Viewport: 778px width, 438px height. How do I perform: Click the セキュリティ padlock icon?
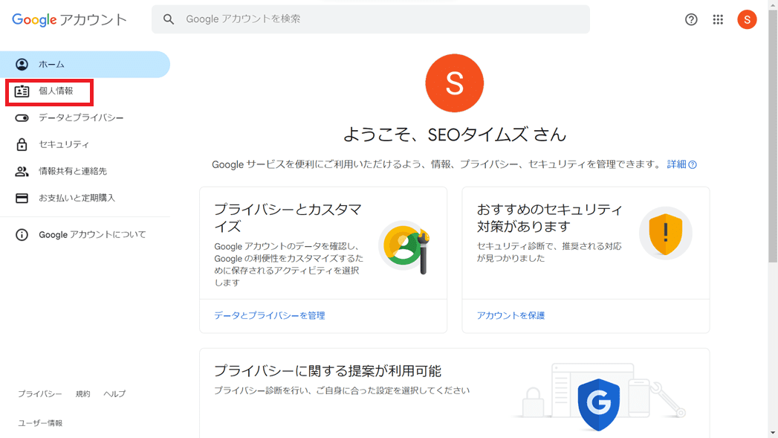pos(22,144)
